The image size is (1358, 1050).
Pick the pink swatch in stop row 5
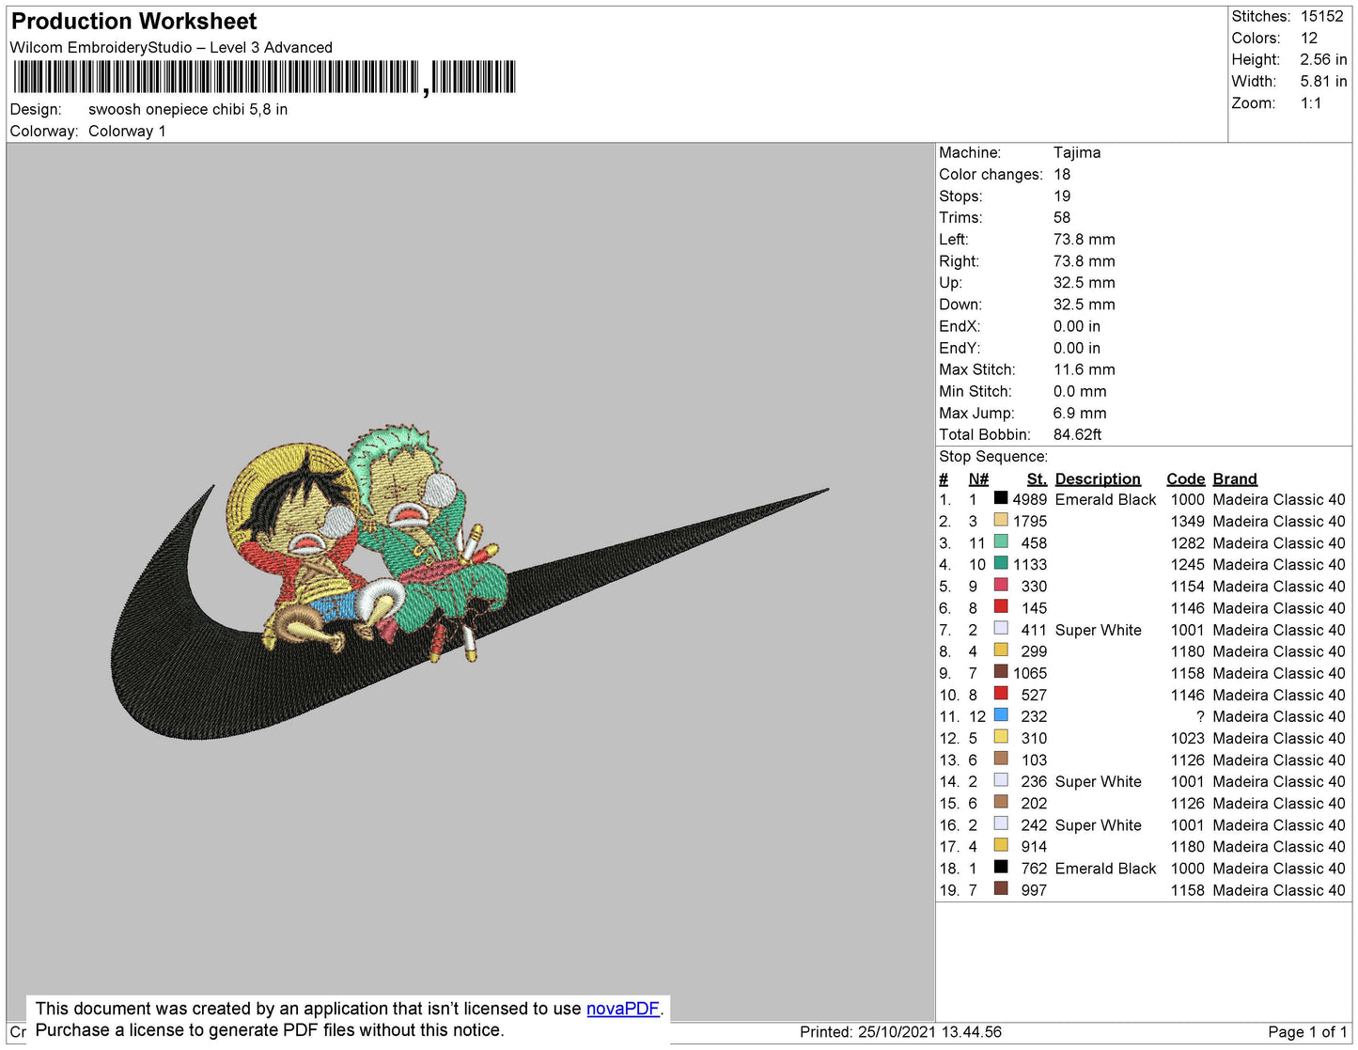1001,586
